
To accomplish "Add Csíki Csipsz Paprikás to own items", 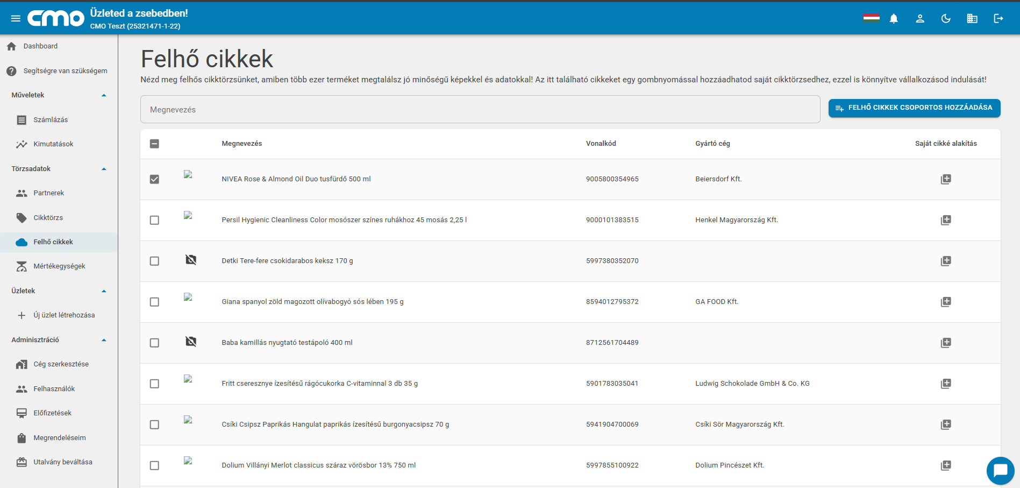I will point(946,425).
